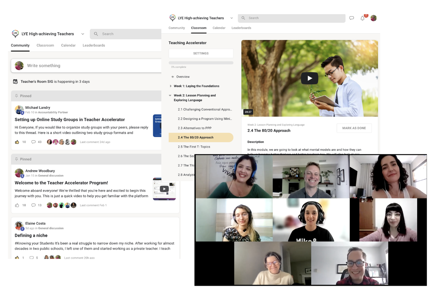Click the Write something post field

point(66,66)
